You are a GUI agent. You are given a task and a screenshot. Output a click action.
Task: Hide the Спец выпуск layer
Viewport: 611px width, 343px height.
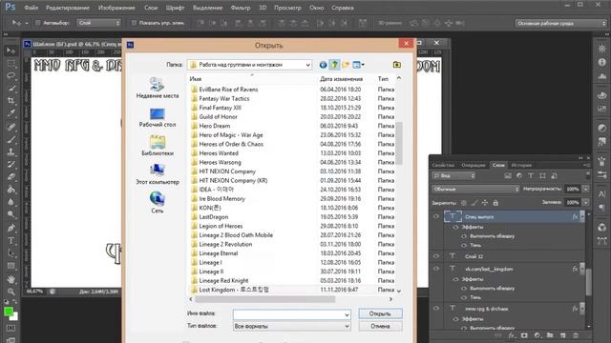436,216
